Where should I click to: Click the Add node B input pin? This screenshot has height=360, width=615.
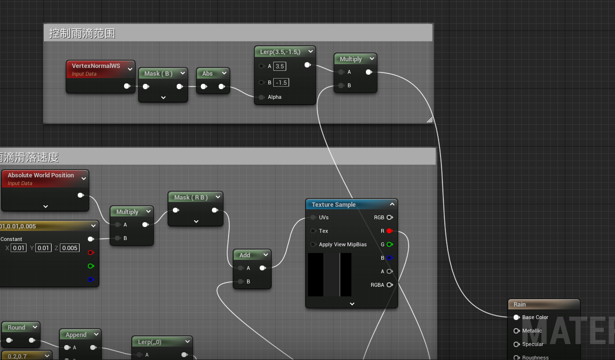240,281
